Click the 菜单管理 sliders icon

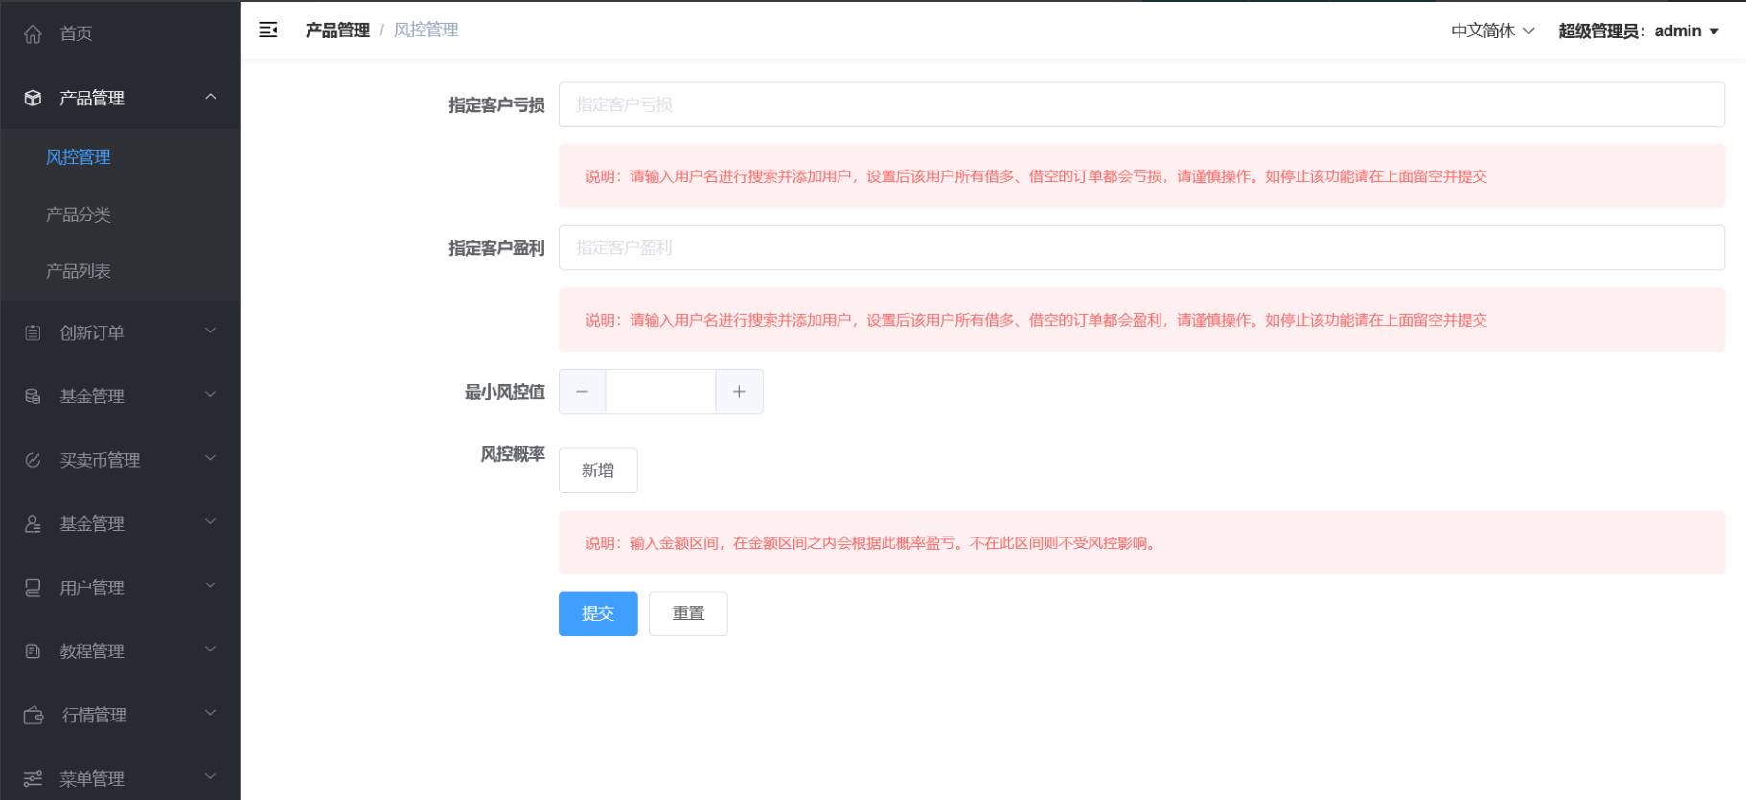[33, 778]
